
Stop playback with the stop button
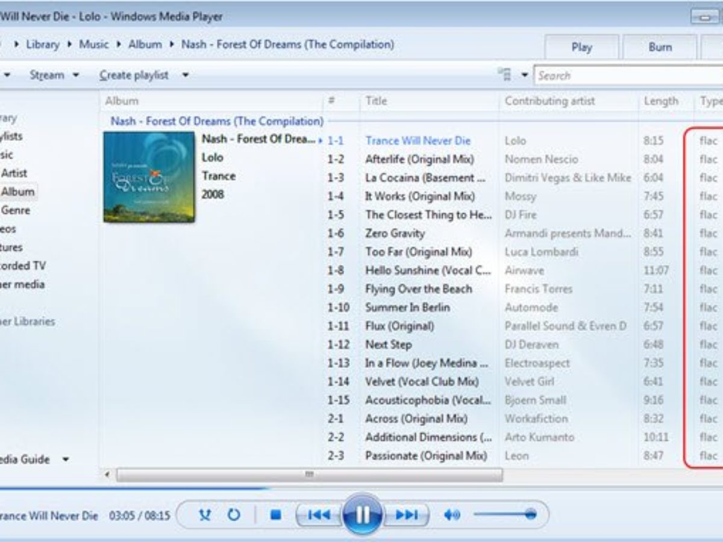[x=276, y=515]
